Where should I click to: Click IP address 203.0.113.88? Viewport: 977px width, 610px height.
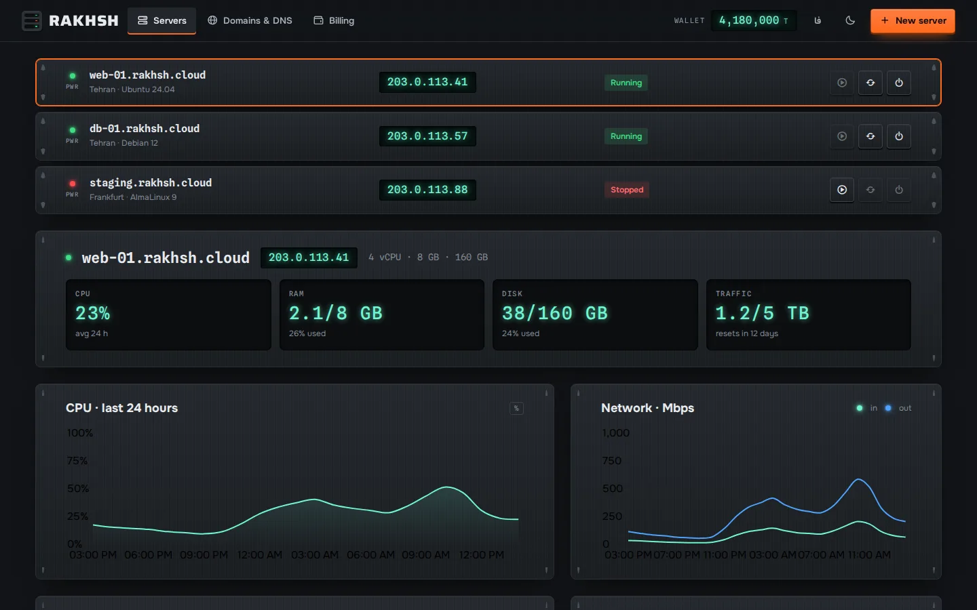pyautogui.click(x=427, y=190)
